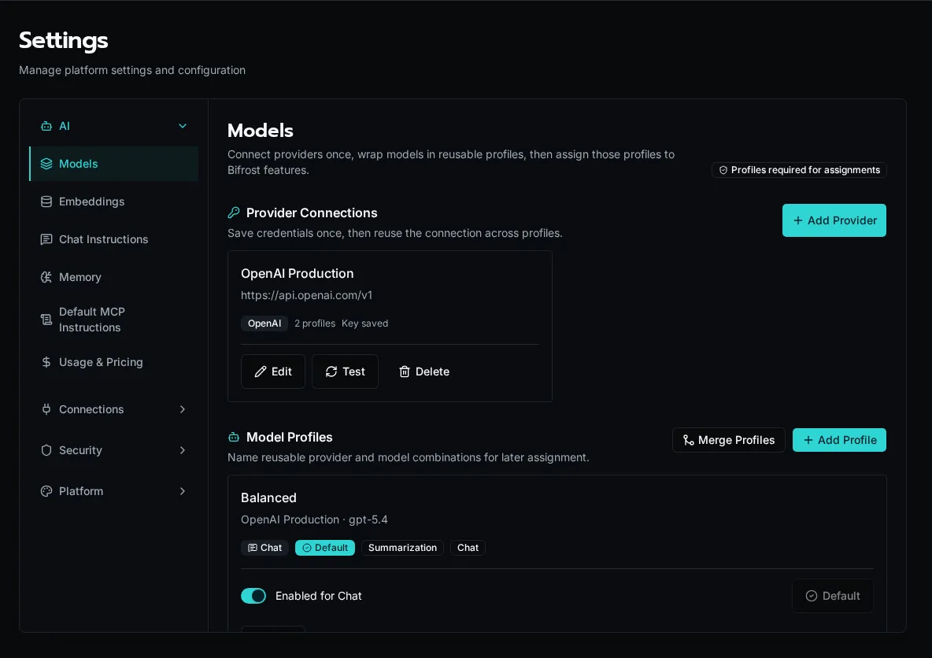Collapse the AI section chevron
The width and height of the screenshot is (932, 658).
point(183,126)
